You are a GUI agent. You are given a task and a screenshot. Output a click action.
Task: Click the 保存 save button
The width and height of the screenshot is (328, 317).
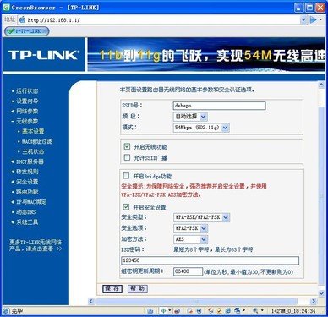tap(112, 288)
